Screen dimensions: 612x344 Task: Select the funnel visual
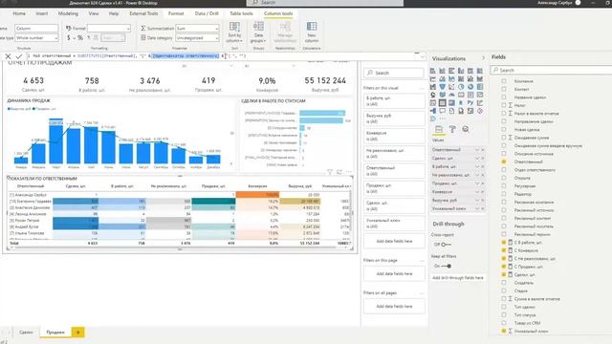click(442, 87)
